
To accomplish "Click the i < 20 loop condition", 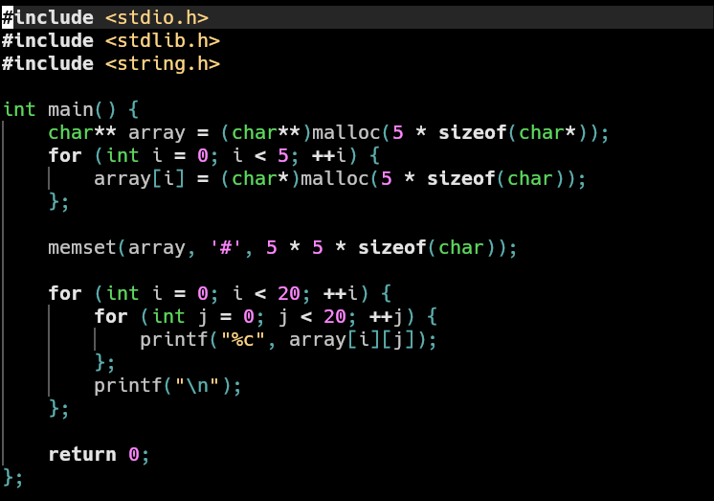I will click(266, 293).
